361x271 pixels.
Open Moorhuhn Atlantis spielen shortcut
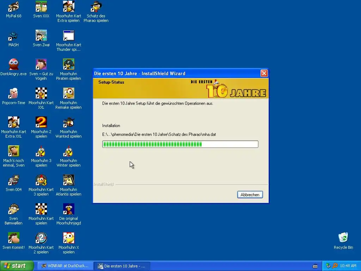click(x=69, y=186)
